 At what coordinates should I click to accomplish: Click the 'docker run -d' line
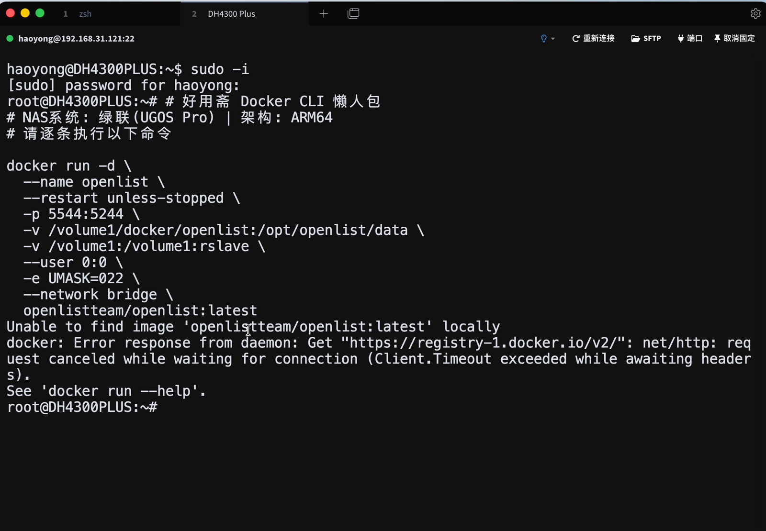point(69,166)
